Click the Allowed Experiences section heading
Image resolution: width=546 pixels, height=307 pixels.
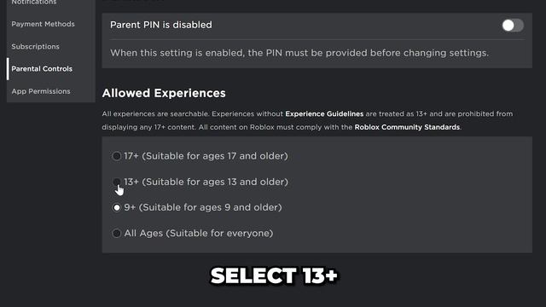[164, 93]
